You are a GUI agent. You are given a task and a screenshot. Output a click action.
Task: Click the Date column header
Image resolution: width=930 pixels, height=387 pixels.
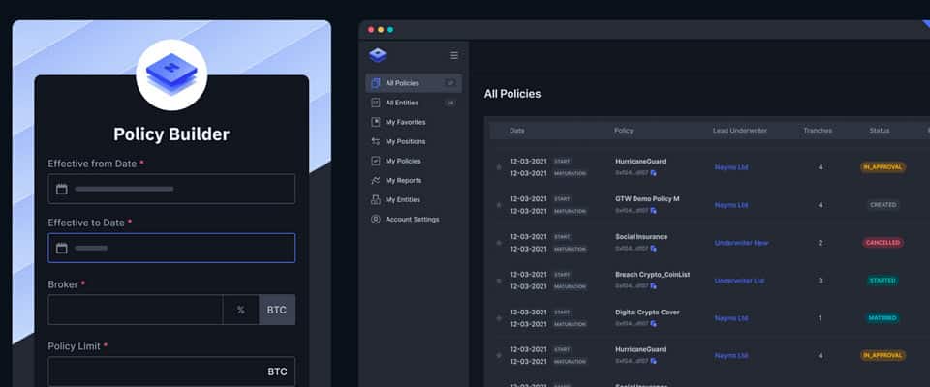click(x=517, y=131)
